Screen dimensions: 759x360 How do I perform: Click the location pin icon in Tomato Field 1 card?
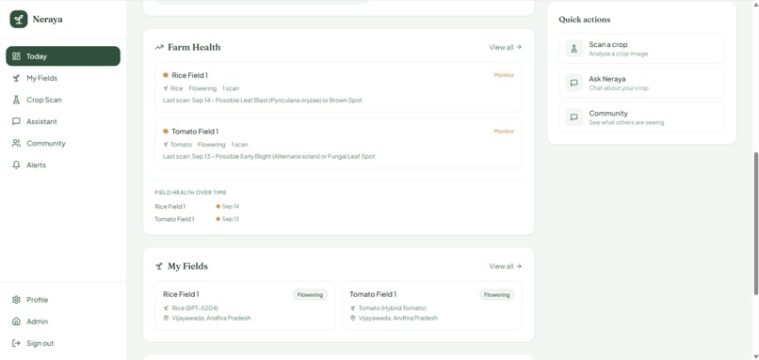(353, 318)
